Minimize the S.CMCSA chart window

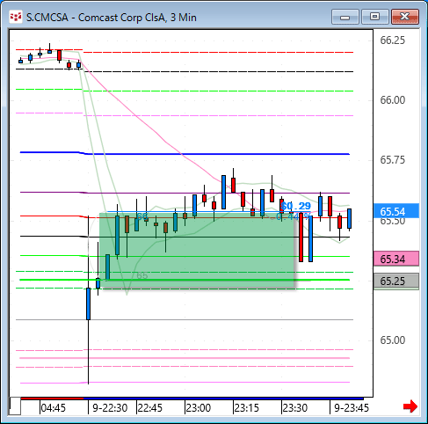pos(345,17)
